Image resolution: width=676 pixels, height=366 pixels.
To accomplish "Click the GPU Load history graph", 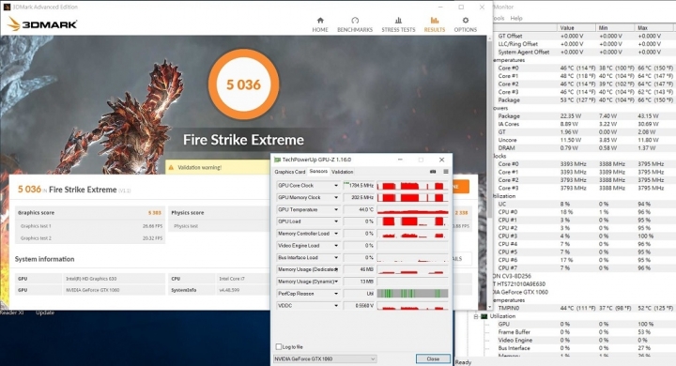I will tap(412, 221).
